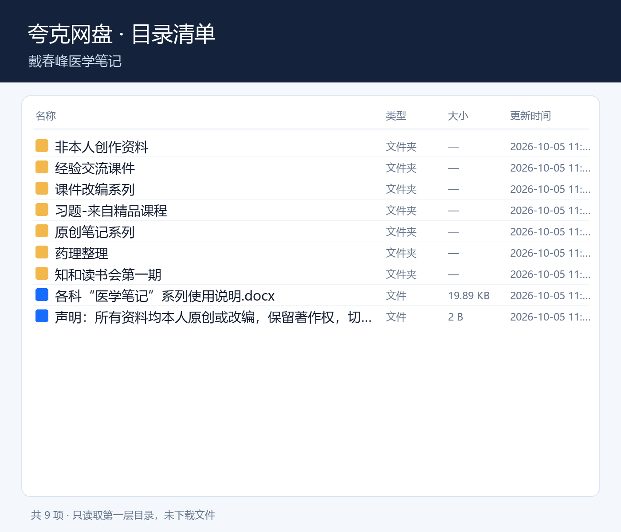
Task: Click the 更新时间 column header
Action: (x=531, y=116)
